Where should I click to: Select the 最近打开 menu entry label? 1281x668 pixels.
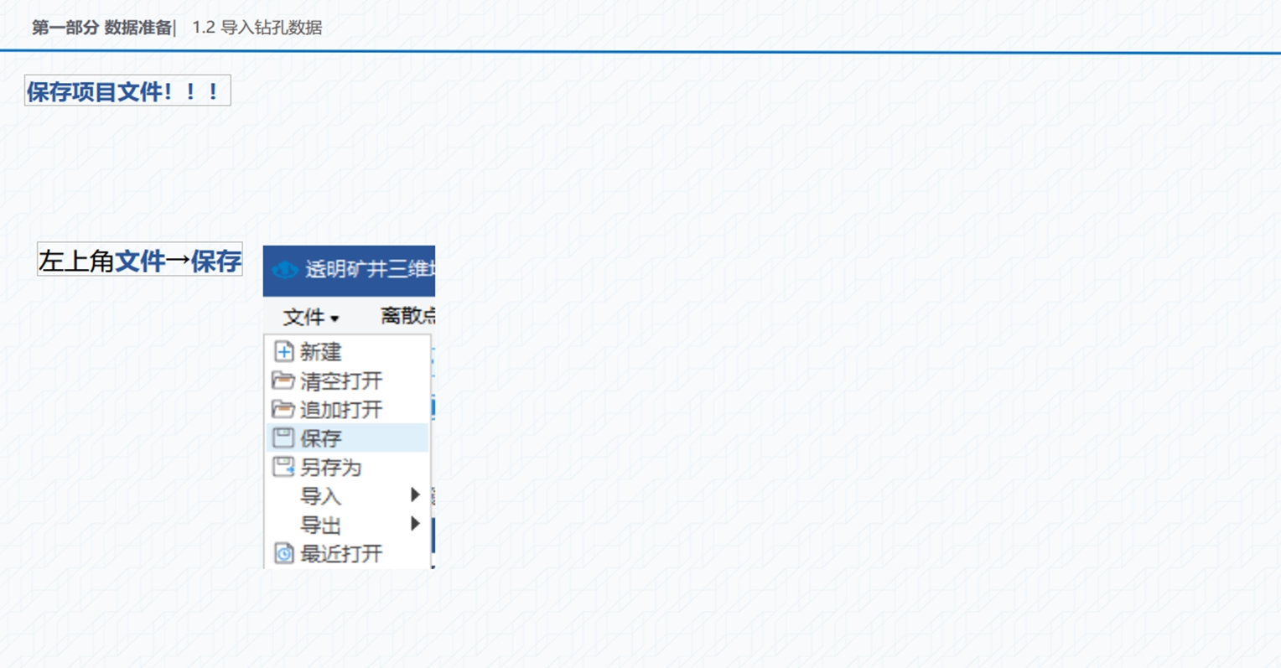[x=341, y=554]
